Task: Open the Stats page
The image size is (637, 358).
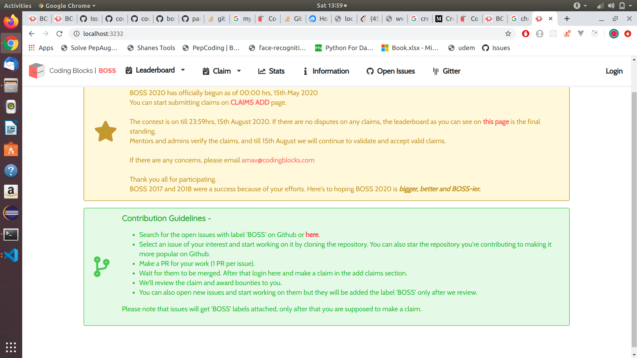Action: (271, 71)
